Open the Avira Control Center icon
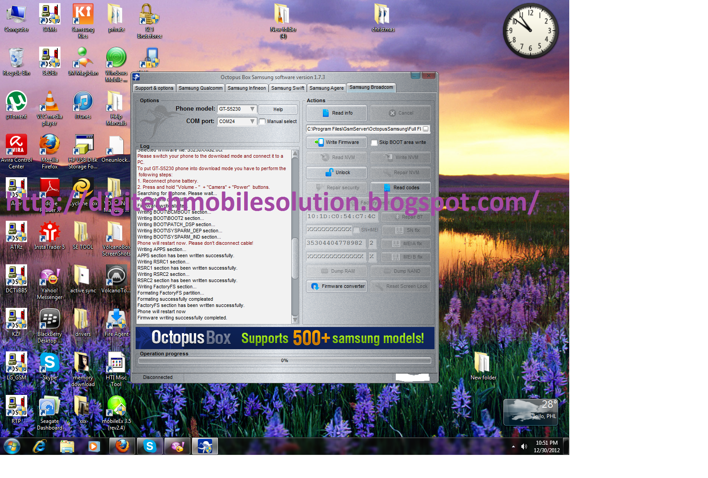708x478 pixels. [16, 151]
